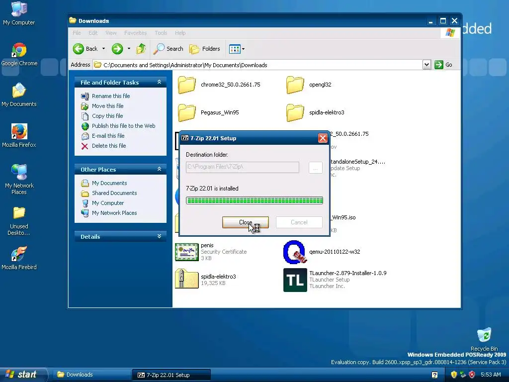Click the Address bar path field

pos(258,65)
